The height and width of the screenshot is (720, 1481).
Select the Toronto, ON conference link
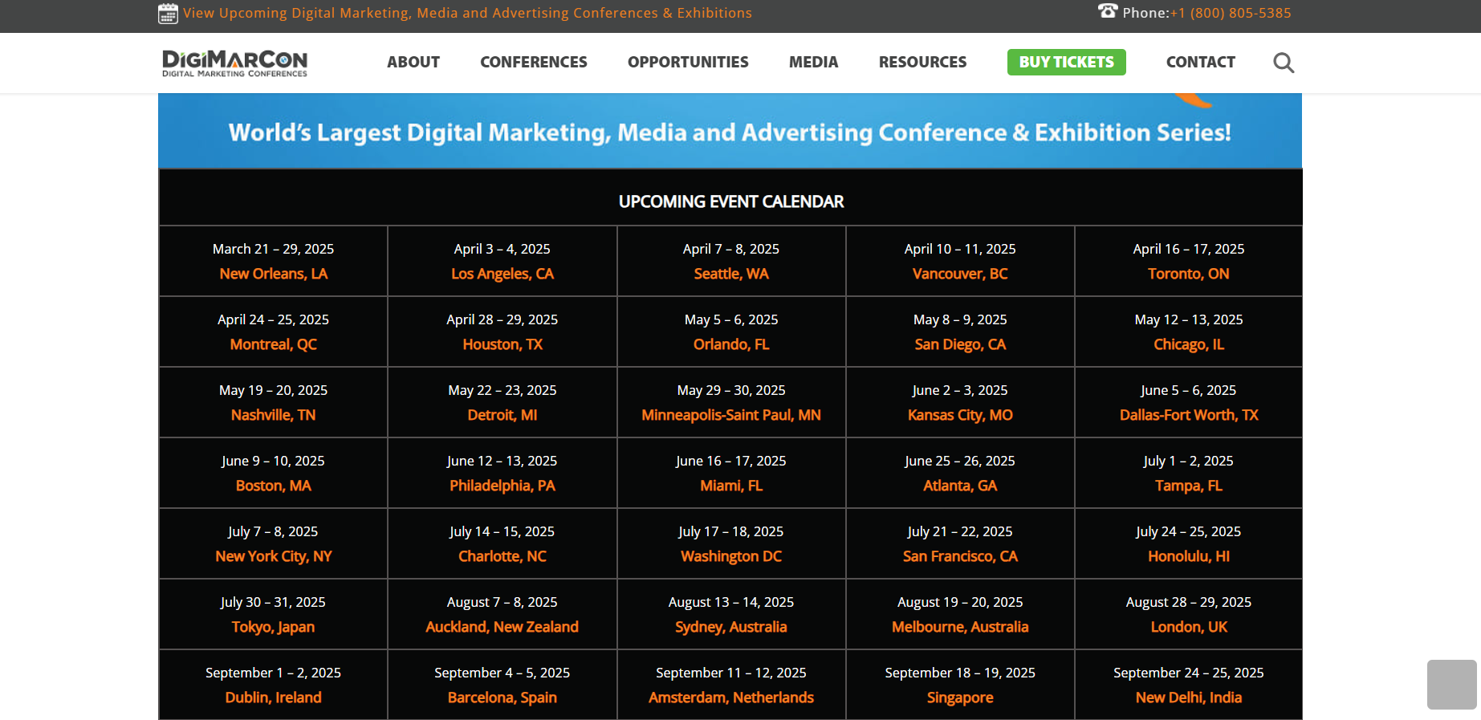coord(1188,274)
